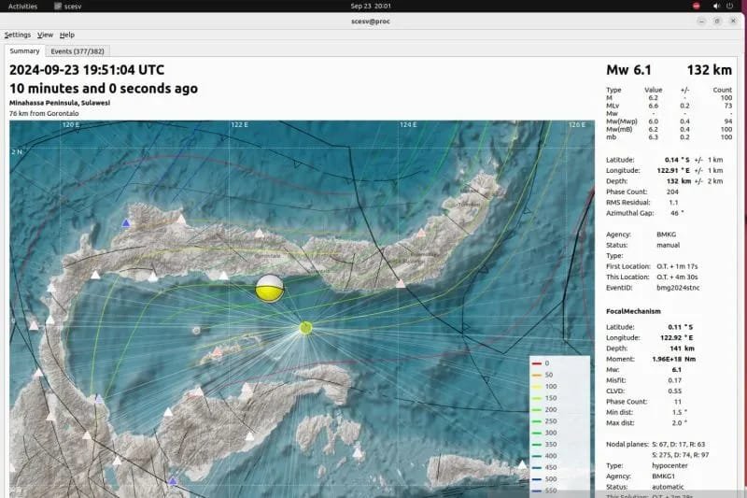Select the green epicenter circle marker
The width and height of the screenshot is (747, 498).
pos(305,327)
